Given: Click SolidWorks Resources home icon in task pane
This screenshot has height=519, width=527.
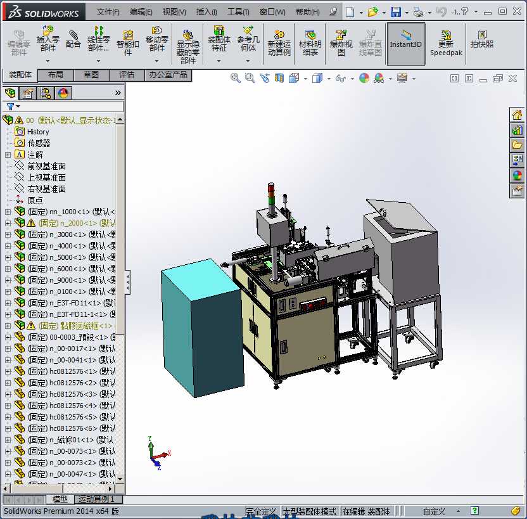Looking at the screenshot, I should (517, 115).
